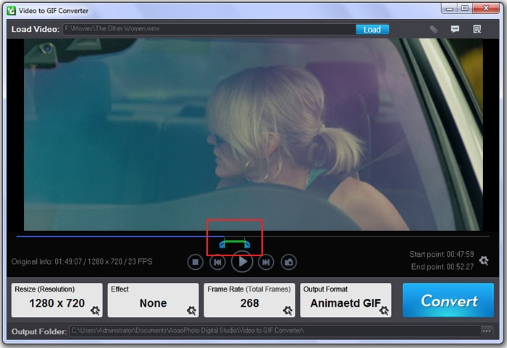Click the blue playback progress bar

120,236
